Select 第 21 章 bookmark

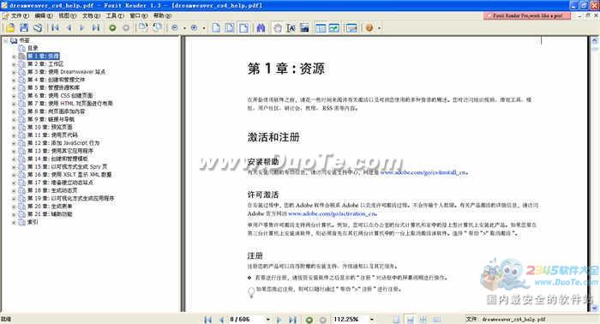click(x=50, y=213)
